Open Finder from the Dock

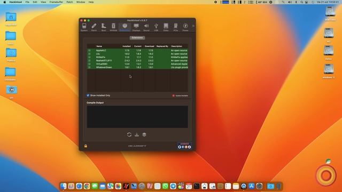(x=64, y=186)
